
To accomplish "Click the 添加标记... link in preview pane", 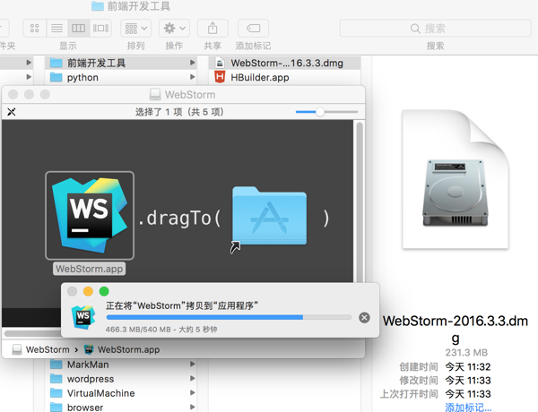I will [468, 408].
